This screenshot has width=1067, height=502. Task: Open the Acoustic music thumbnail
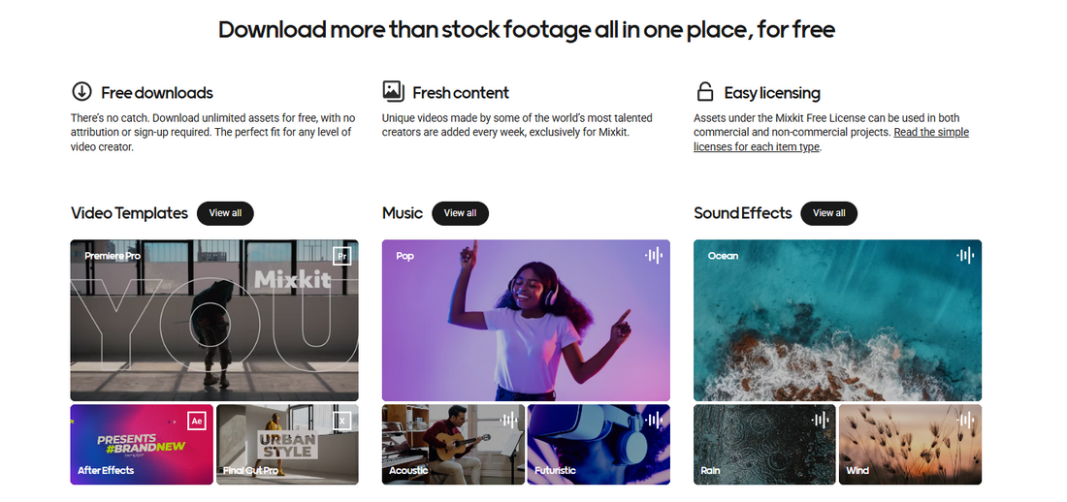[453, 444]
